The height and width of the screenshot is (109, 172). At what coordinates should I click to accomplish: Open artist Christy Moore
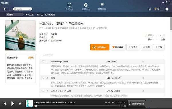point(113,91)
